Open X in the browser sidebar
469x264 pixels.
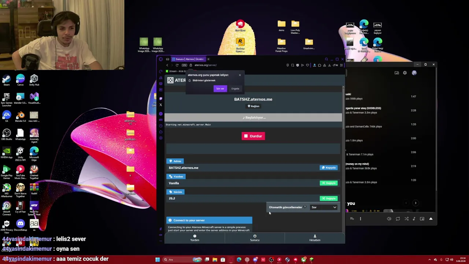tap(160, 105)
